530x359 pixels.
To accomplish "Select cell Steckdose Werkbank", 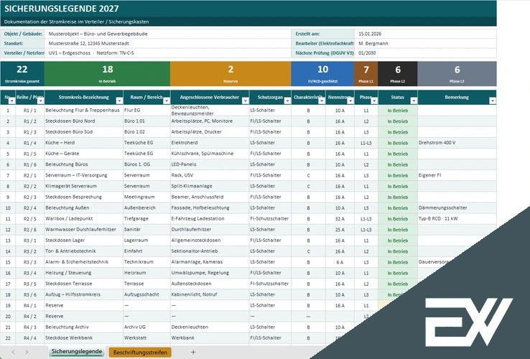I will click(83, 337).
